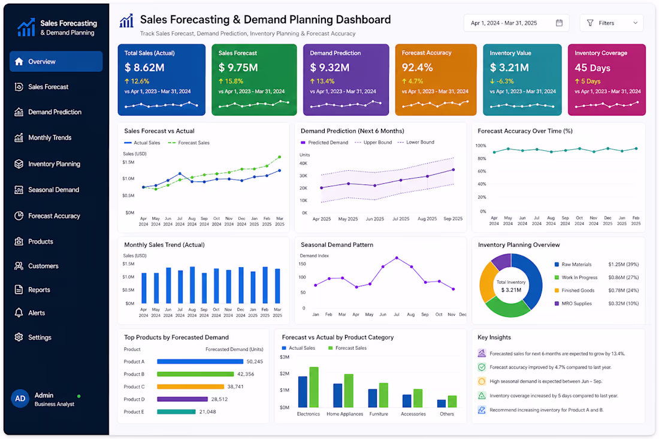The height and width of the screenshot is (439, 659).
Task: Click Product B value 42,356
Action: pos(246,374)
